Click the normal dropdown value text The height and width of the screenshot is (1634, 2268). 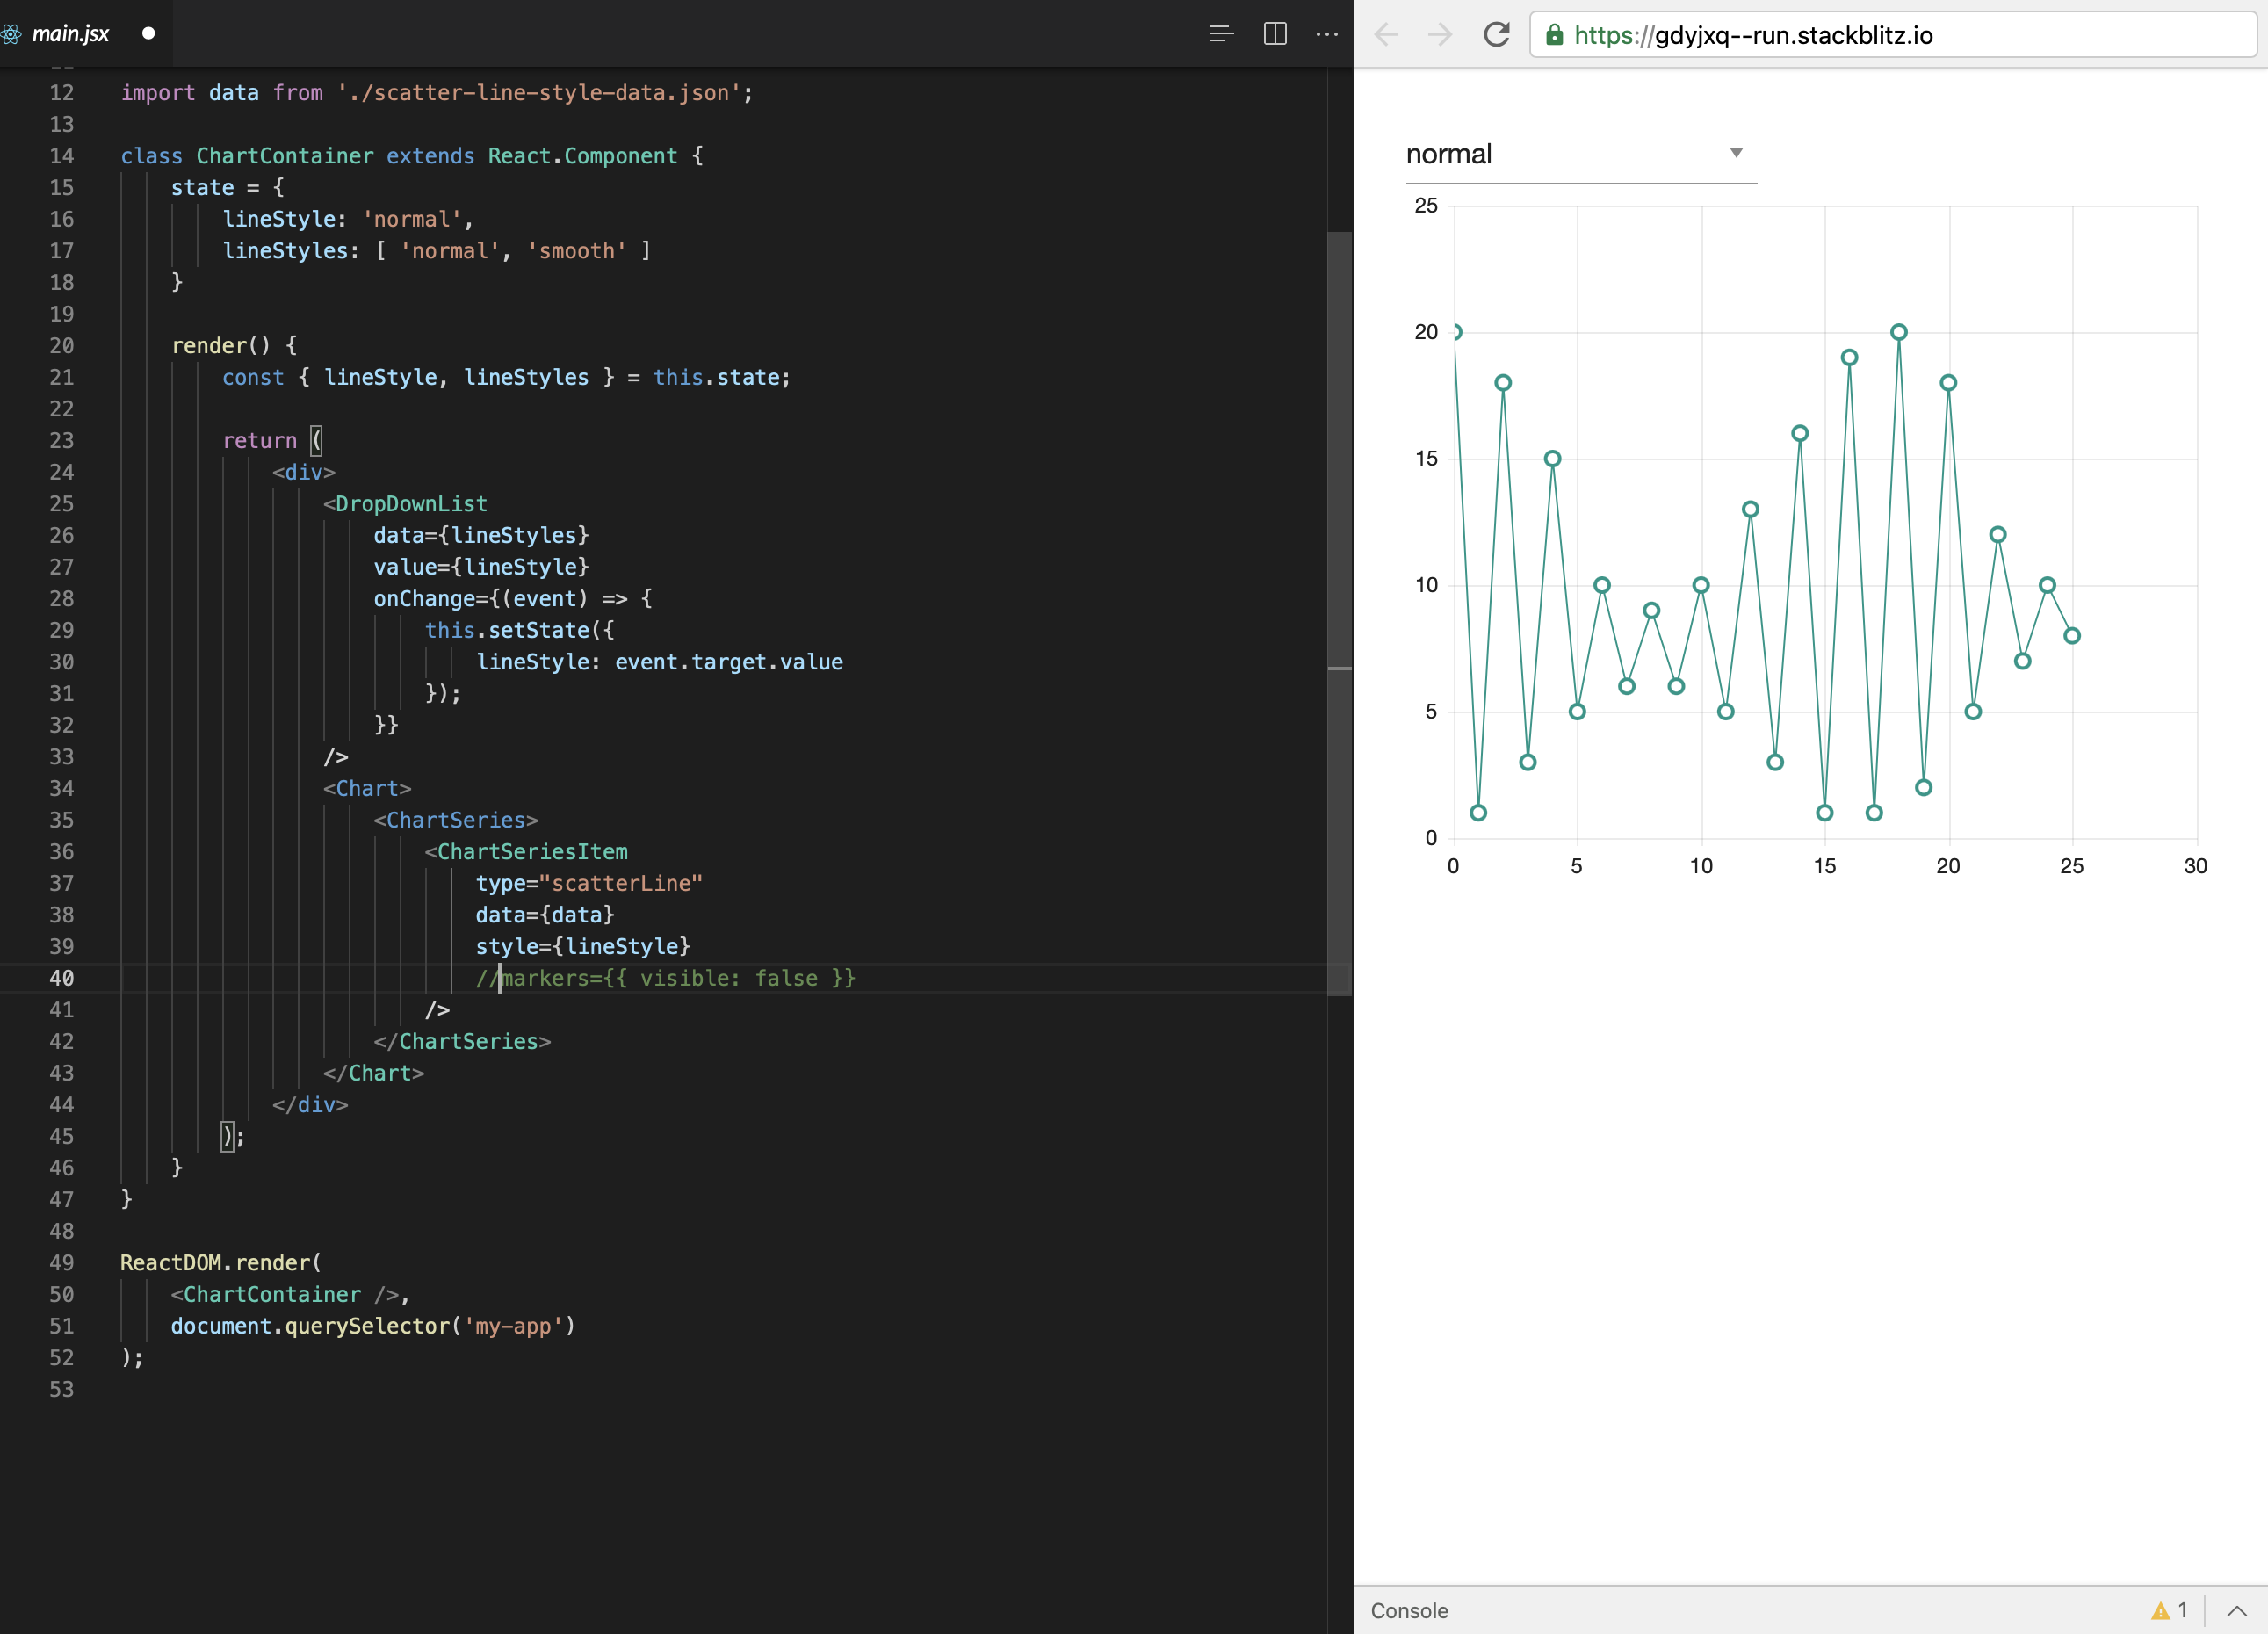point(1448,154)
